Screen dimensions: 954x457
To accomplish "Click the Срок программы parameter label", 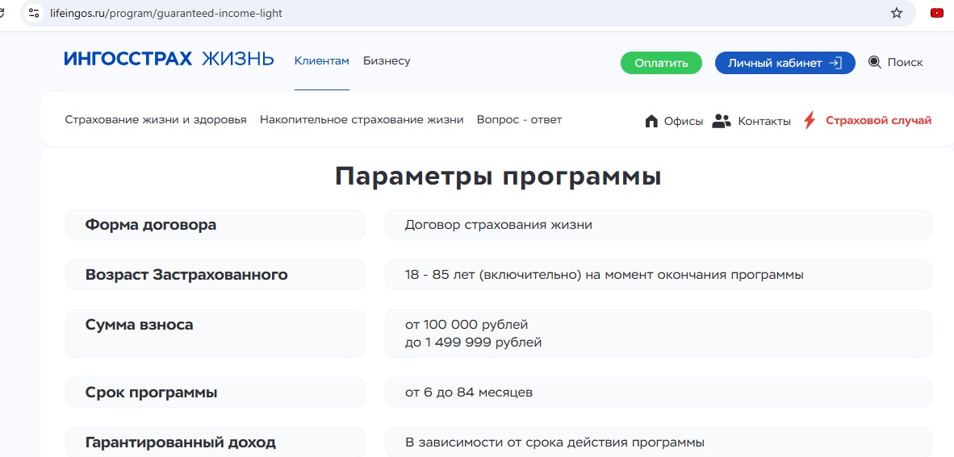I will (x=151, y=393).
